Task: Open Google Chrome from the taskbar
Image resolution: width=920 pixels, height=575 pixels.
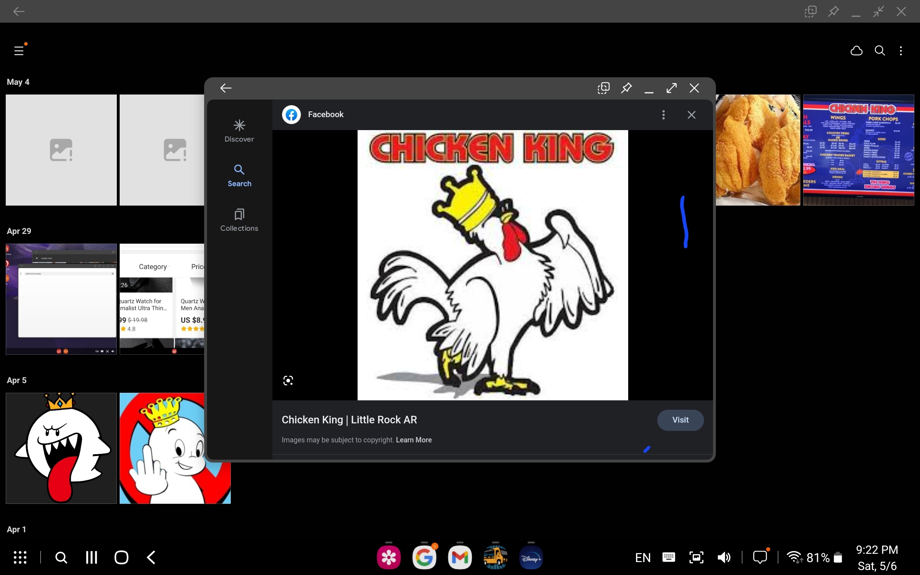Action: pyautogui.click(x=424, y=557)
